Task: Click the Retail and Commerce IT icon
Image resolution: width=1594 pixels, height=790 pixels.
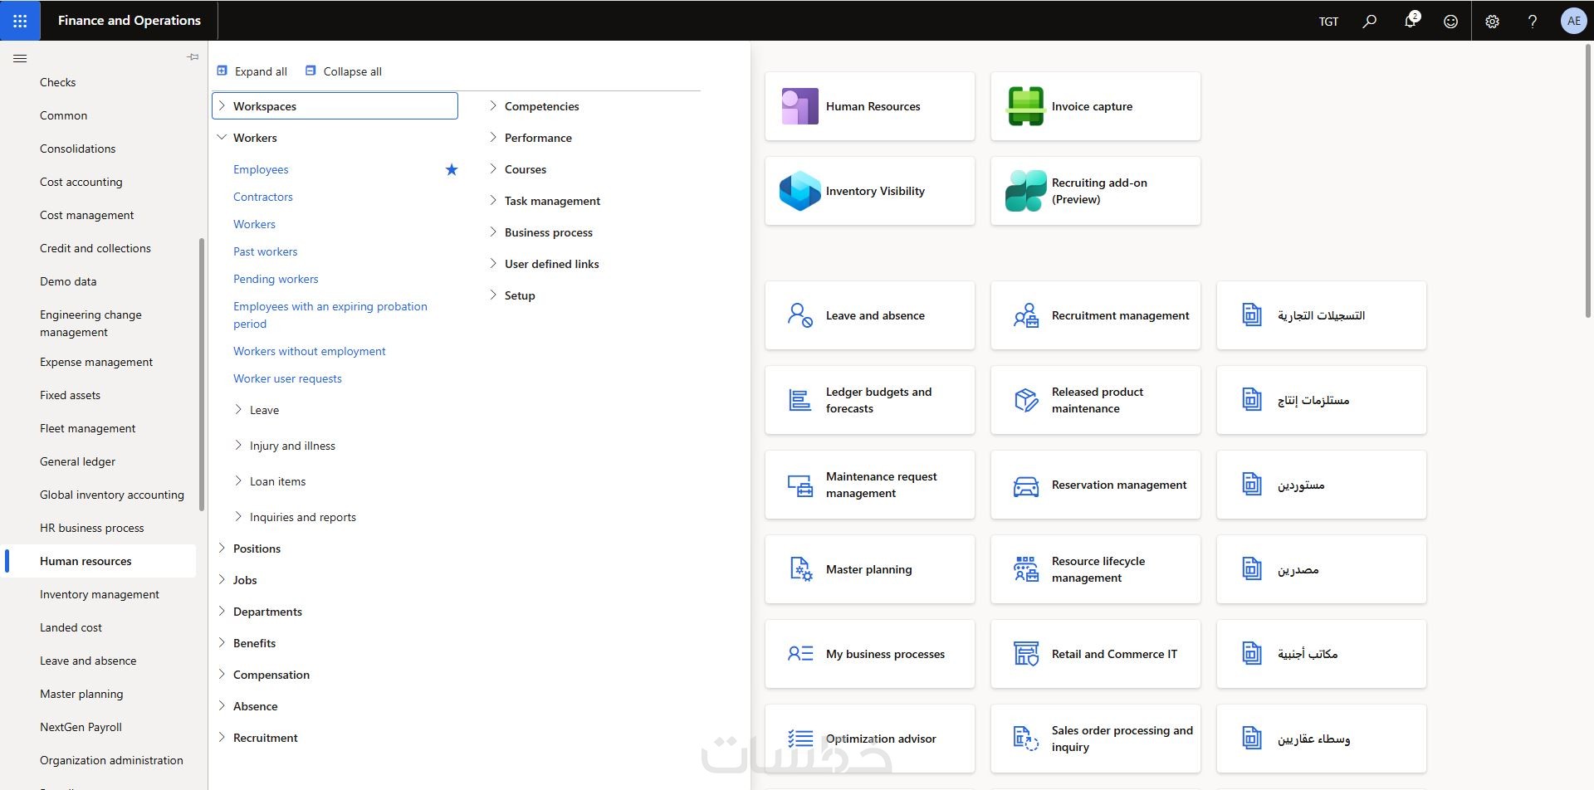Action: [1025, 654]
